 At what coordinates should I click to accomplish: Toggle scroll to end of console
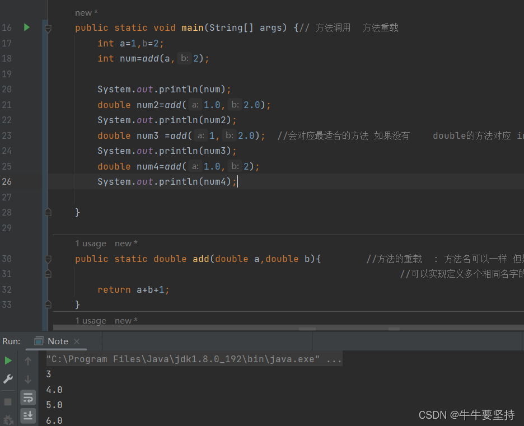point(28,415)
